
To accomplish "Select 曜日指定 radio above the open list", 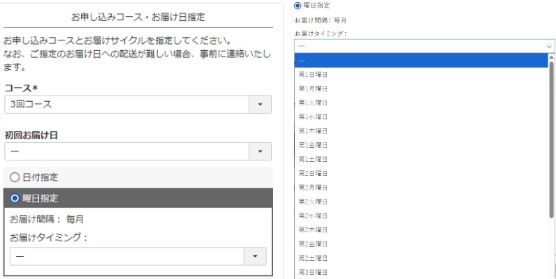I will (298, 6).
